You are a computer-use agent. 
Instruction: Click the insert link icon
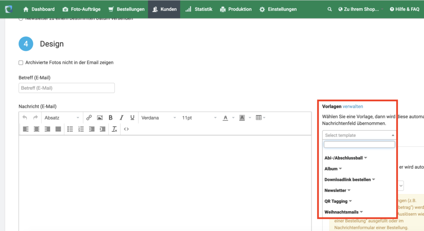point(89,118)
